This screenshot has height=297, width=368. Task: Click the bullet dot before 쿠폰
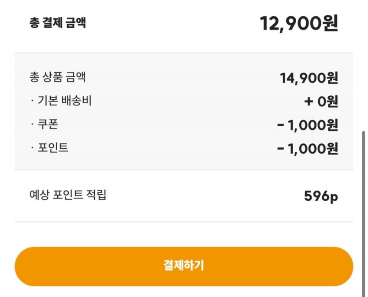[32, 125]
